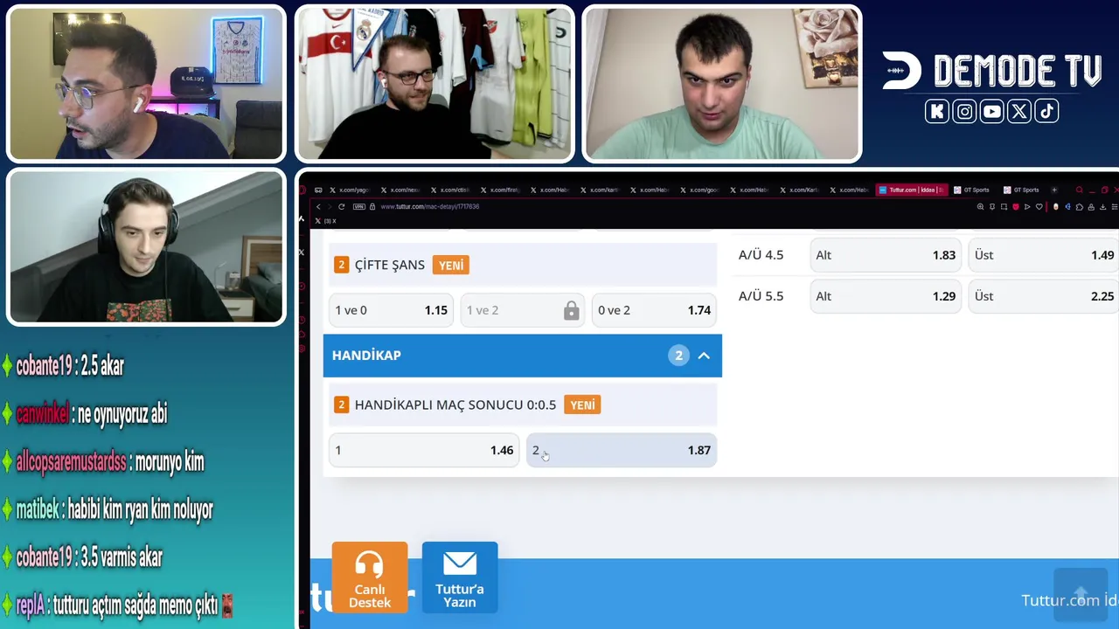Open the X (3) X bookmark

[326, 221]
